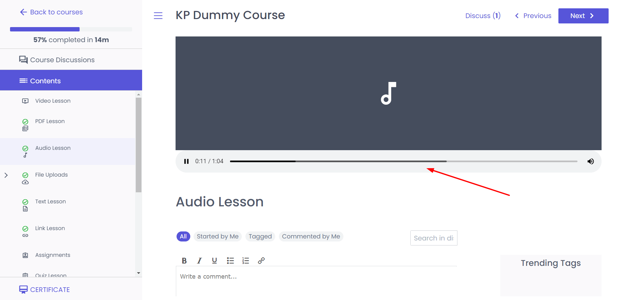
Task: Insert a link in comment
Action: tap(261, 261)
